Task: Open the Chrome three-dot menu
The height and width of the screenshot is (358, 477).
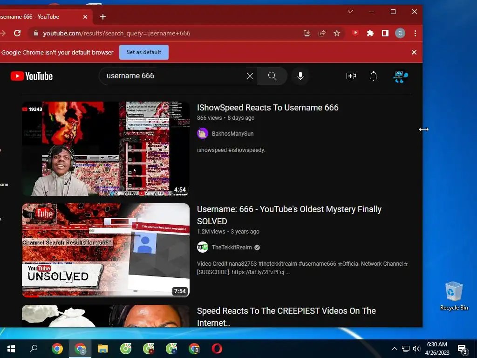Action: [x=415, y=33]
